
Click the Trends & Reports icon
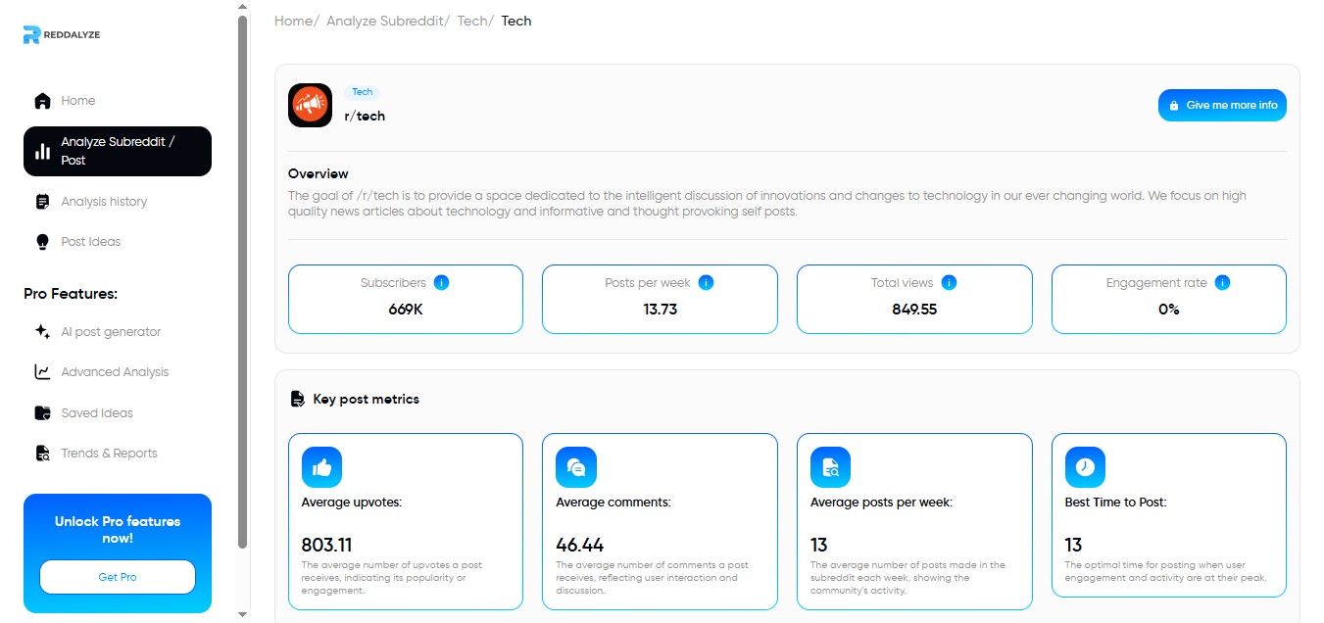click(x=42, y=454)
